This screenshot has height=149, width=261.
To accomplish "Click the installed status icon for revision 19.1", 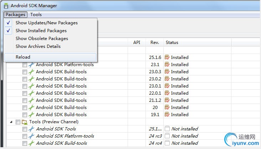I will pyautogui.click(x=167, y=115).
